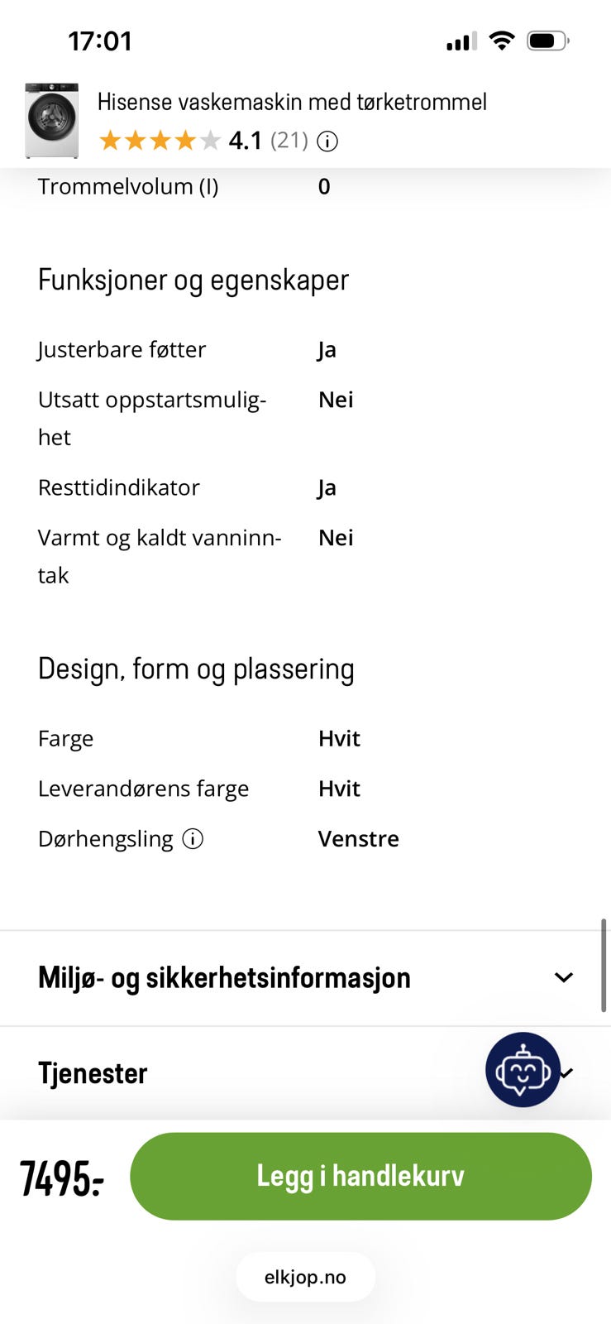Tap the Dørhengsling info icon
The image size is (611, 1324).
pos(193,839)
